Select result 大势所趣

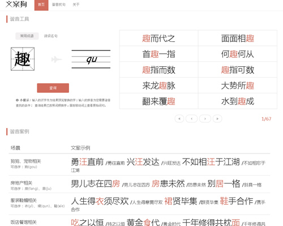tap(238, 86)
